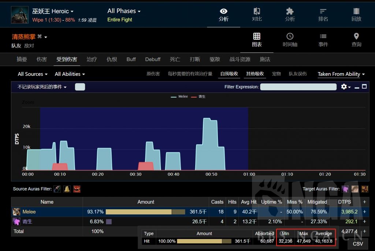Select the Debuff tab
Image resolution: width=375 pixels, height=251 pixels.
153,59
